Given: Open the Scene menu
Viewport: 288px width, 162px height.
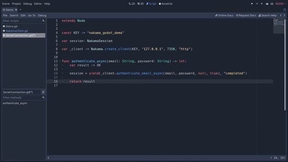Looking at the screenshot, I should click(x=6, y=4).
